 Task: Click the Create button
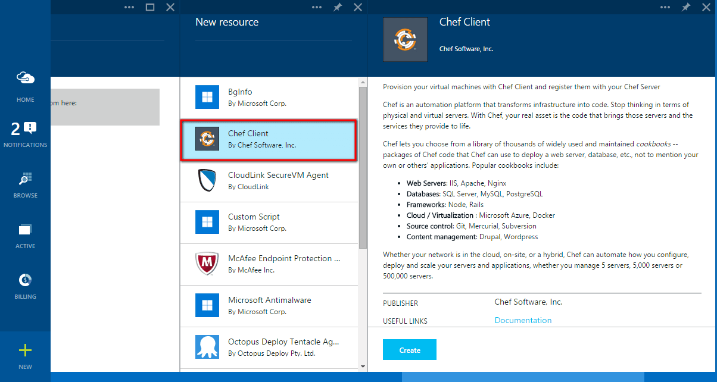click(409, 350)
